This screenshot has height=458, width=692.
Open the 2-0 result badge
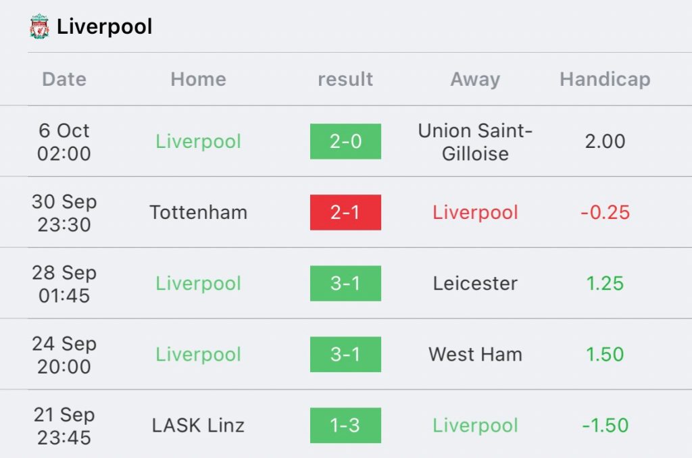click(x=345, y=141)
